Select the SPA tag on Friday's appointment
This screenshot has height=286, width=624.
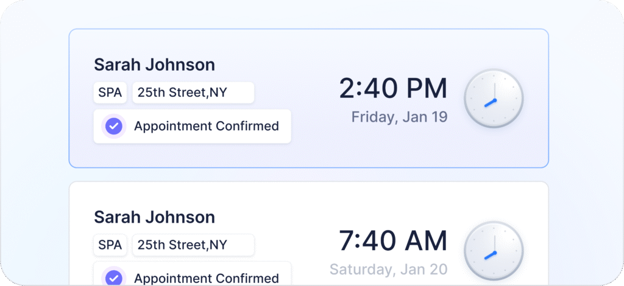tap(110, 92)
